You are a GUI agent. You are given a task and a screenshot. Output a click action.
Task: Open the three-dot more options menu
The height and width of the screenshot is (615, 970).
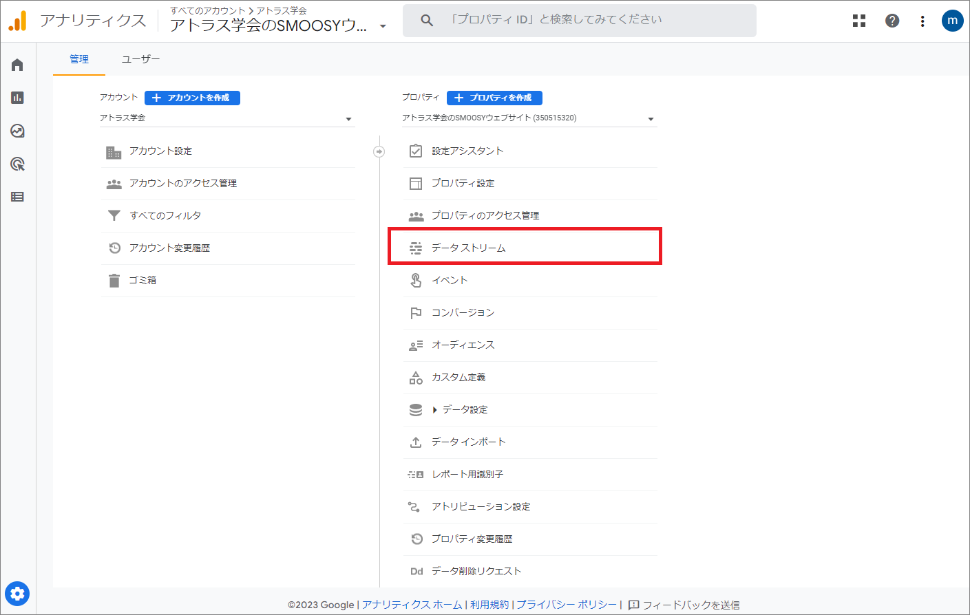click(x=922, y=21)
